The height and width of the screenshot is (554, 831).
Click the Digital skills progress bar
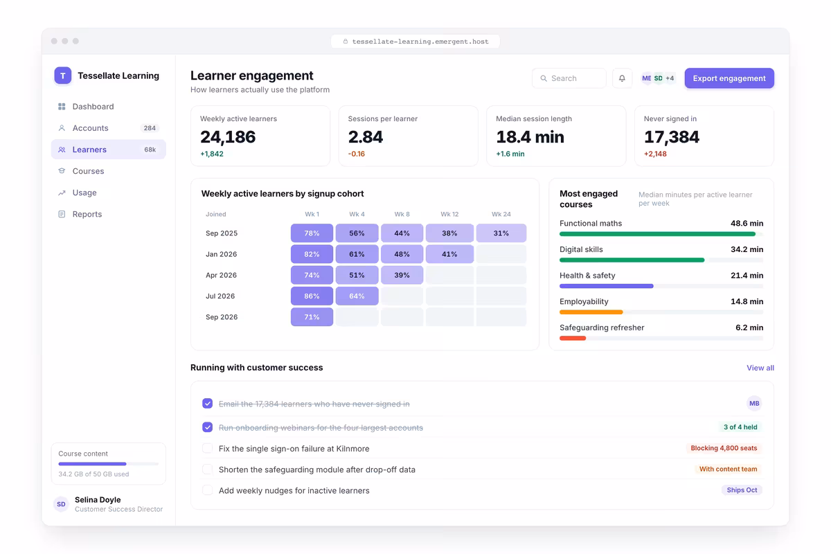click(x=661, y=260)
